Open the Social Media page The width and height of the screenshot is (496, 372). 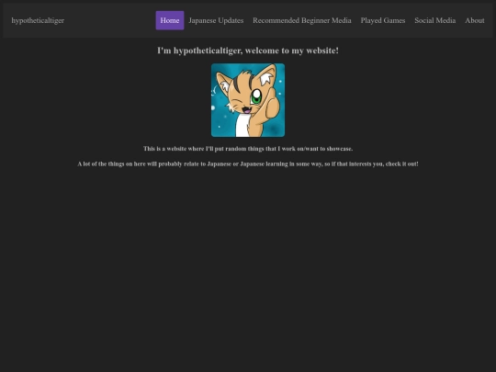435,20
